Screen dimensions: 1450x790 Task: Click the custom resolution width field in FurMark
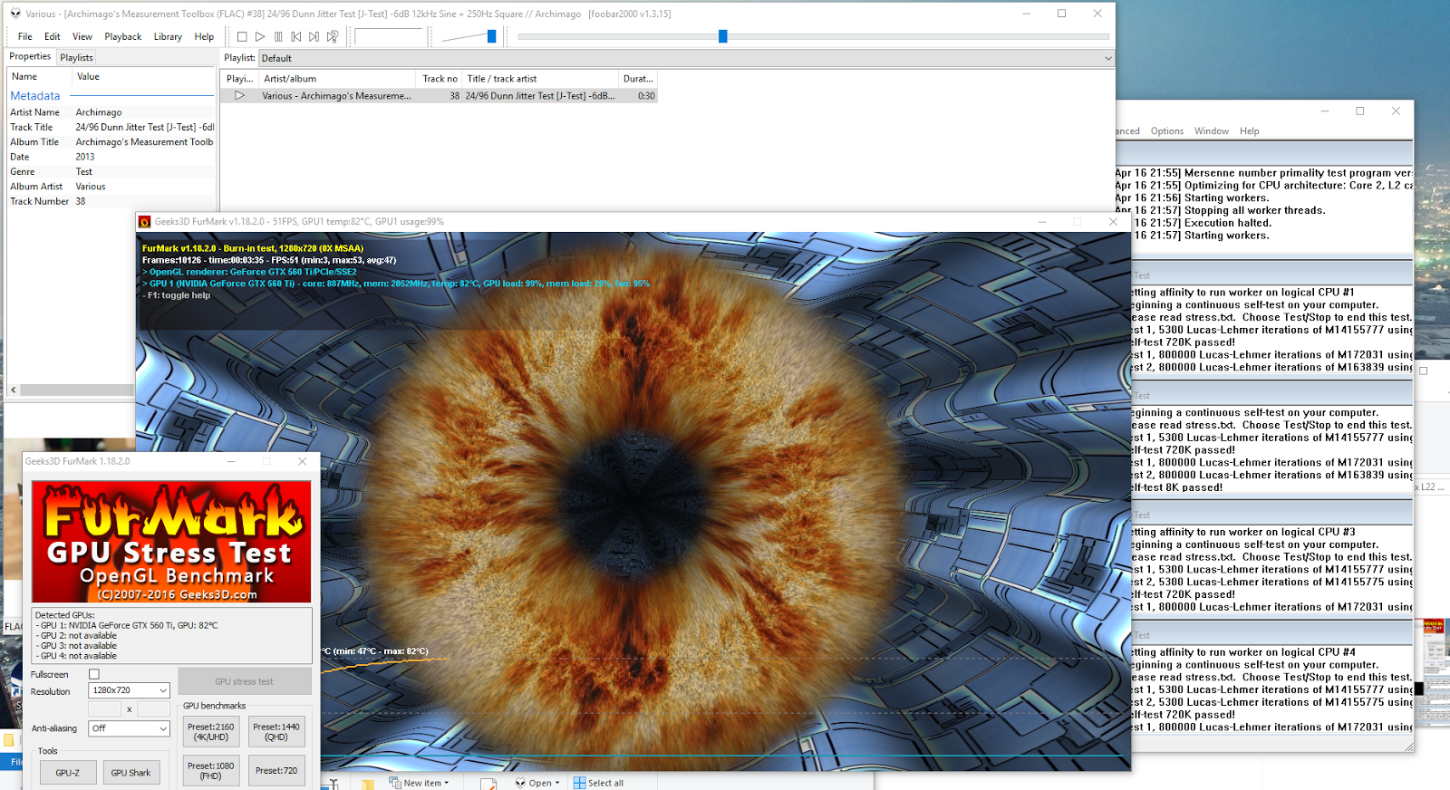point(104,709)
